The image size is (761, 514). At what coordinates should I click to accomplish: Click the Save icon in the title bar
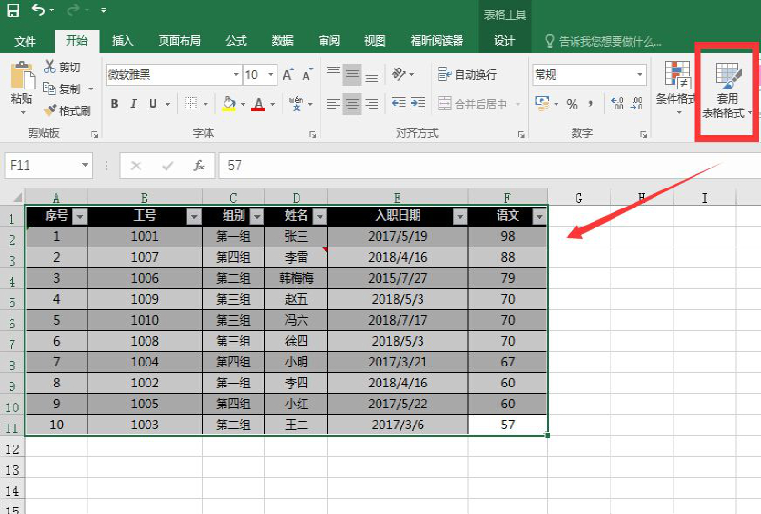tap(12, 10)
